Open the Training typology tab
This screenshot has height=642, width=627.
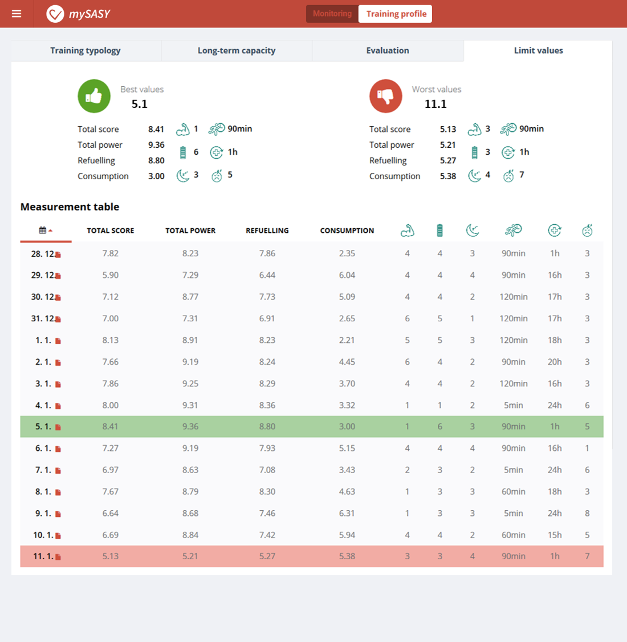tap(85, 51)
